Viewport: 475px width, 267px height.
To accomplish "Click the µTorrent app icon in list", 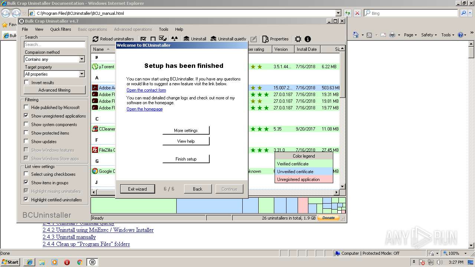I will click(x=95, y=67).
